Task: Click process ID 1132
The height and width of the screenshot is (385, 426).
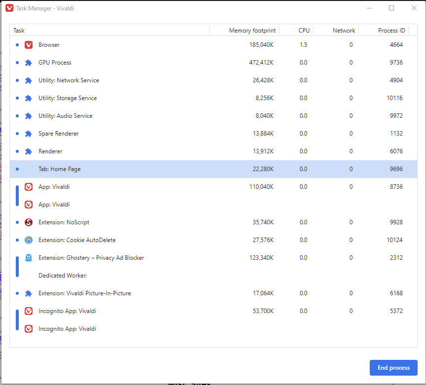Action: (x=396, y=134)
